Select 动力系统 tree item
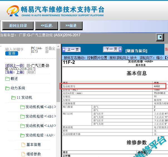The width and height of the screenshot is (168, 157). point(18,88)
